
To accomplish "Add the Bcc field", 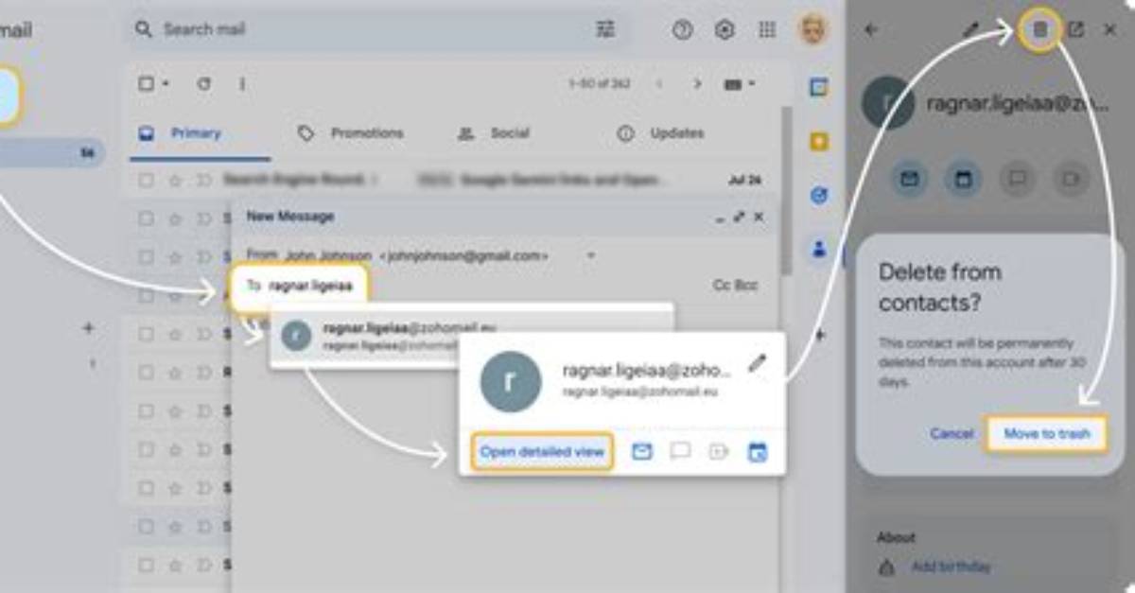I will pos(746,285).
